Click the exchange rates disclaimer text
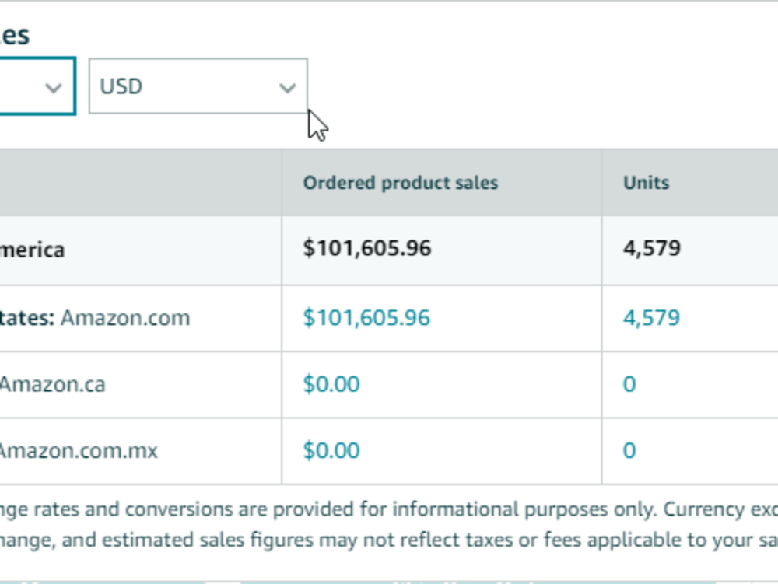Image resolution: width=778 pixels, height=584 pixels. point(389,524)
